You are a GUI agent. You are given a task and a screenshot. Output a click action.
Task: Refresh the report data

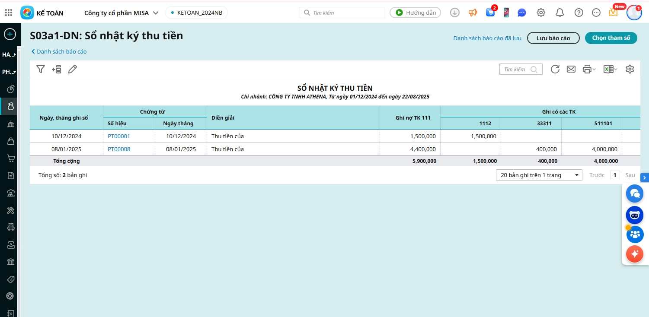[x=555, y=69]
